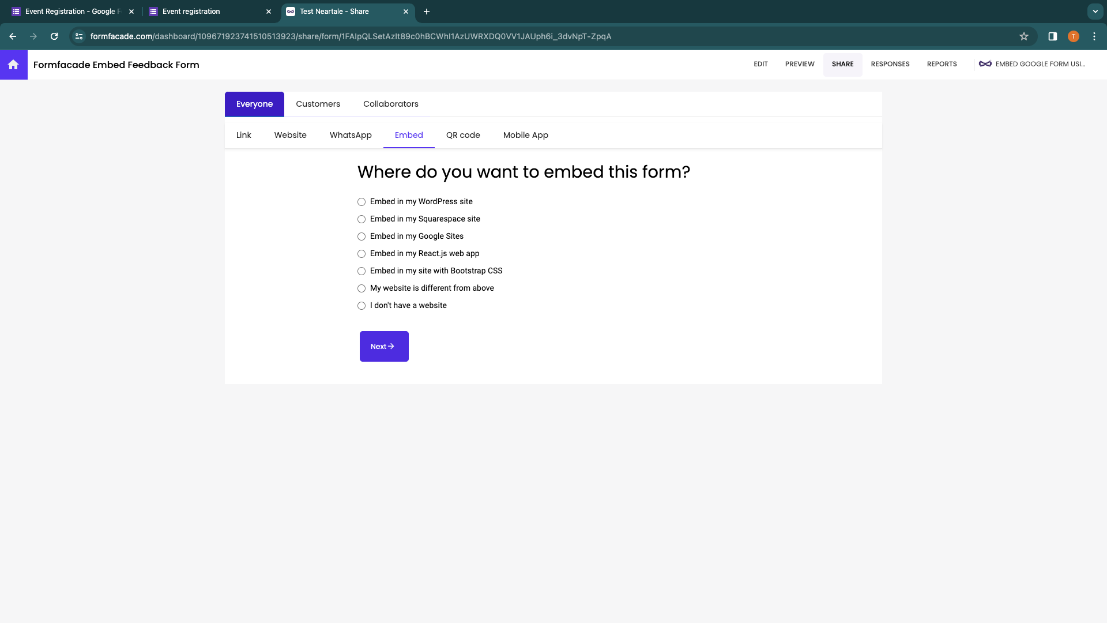Select the Embed in my WordPress site radio button
Screen dimensions: 1107x623
point(361,201)
